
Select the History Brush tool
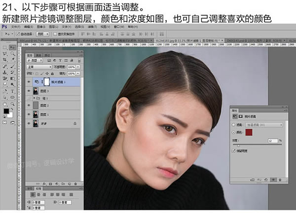12,72
